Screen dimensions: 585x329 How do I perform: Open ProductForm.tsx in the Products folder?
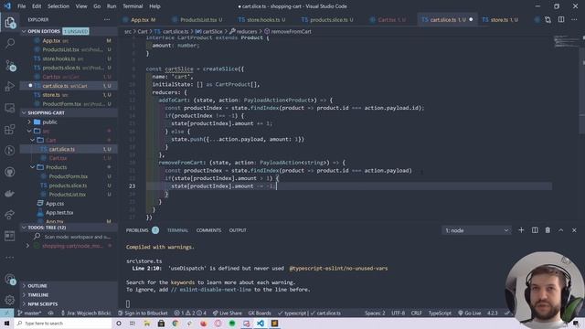(x=69, y=176)
